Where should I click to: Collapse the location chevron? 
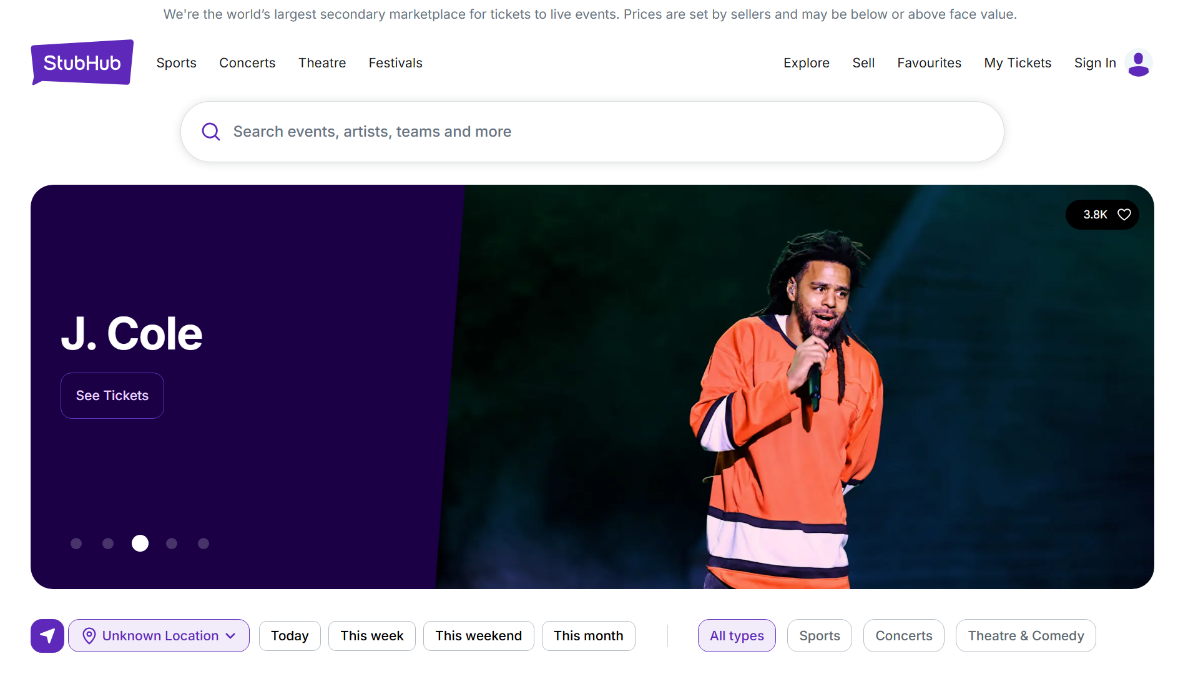tap(230, 635)
